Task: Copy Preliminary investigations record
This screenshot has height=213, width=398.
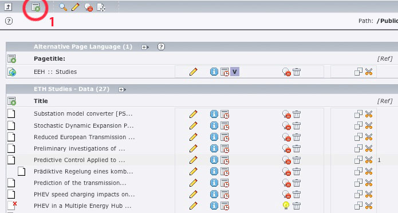Action: coord(358,148)
